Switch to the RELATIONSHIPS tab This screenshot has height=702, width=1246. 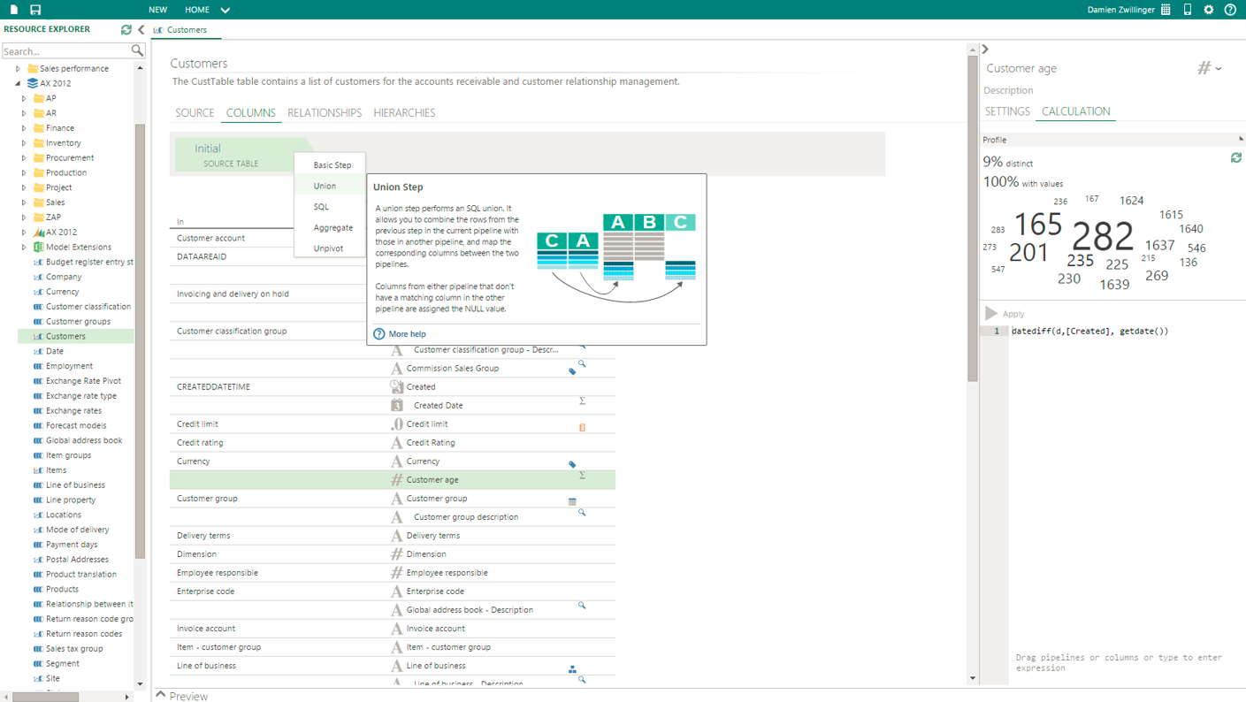(324, 113)
